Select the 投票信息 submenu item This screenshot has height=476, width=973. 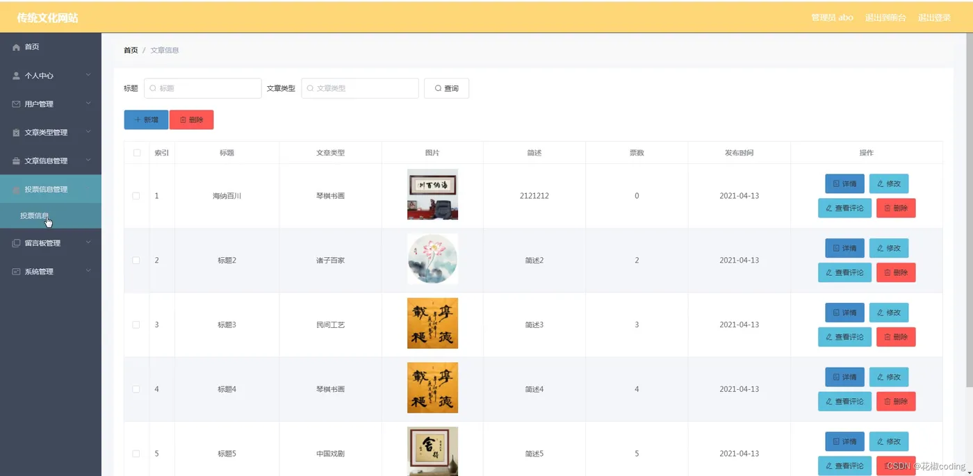point(51,215)
